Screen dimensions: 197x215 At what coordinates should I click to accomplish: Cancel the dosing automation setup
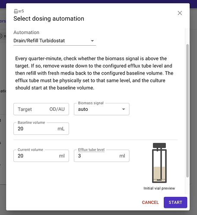(x=150, y=203)
